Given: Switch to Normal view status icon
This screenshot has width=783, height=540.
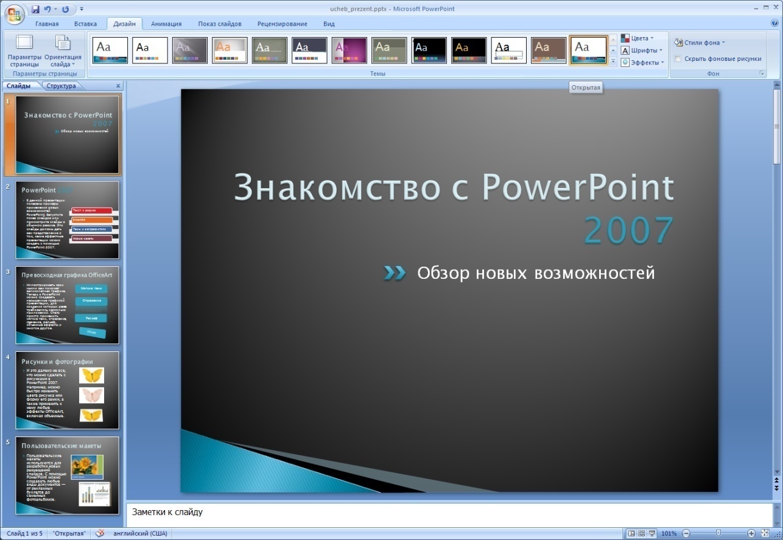Looking at the screenshot, I should 631,533.
